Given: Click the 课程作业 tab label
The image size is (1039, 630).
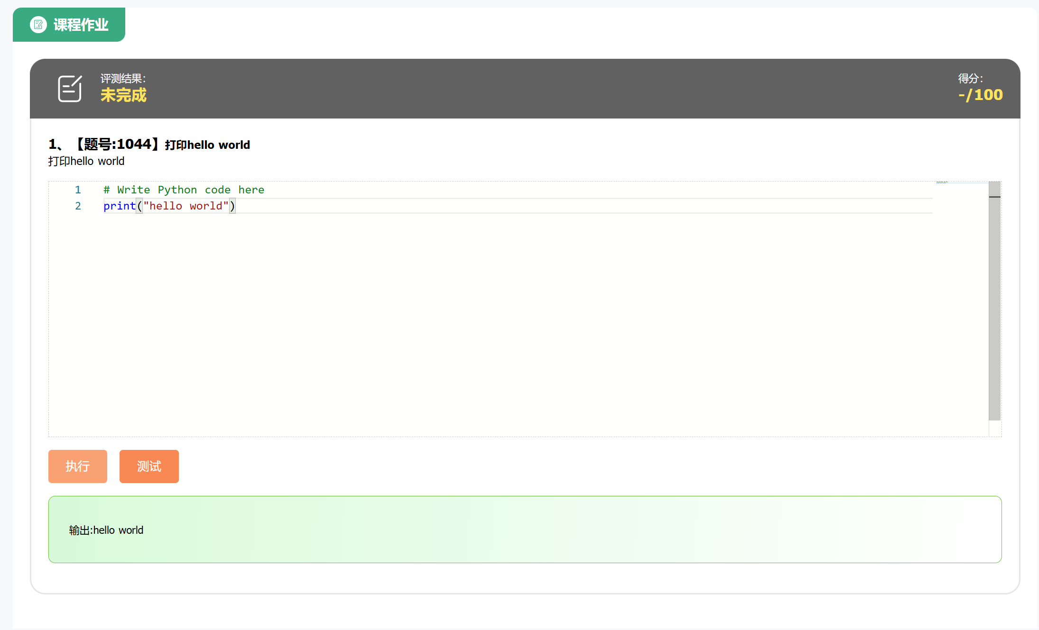Looking at the screenshot, I should (81, 25).
